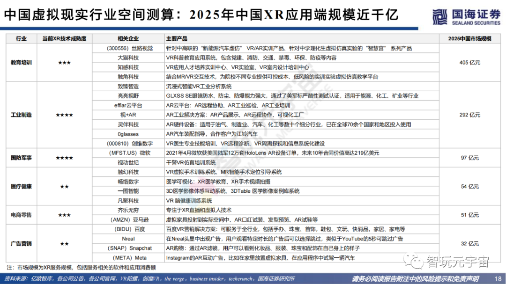
Task: Click the 致臻智造 company cell
Action: click(128, 87)
